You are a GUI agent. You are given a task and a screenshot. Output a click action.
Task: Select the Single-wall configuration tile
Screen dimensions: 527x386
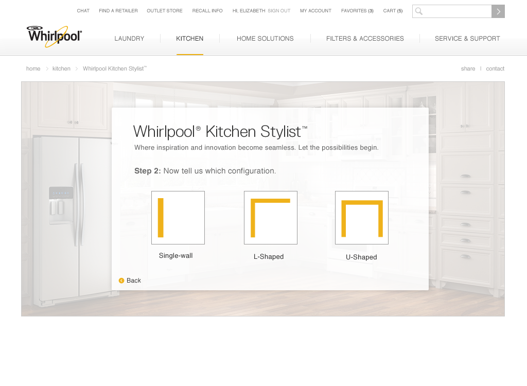point(178,218)
